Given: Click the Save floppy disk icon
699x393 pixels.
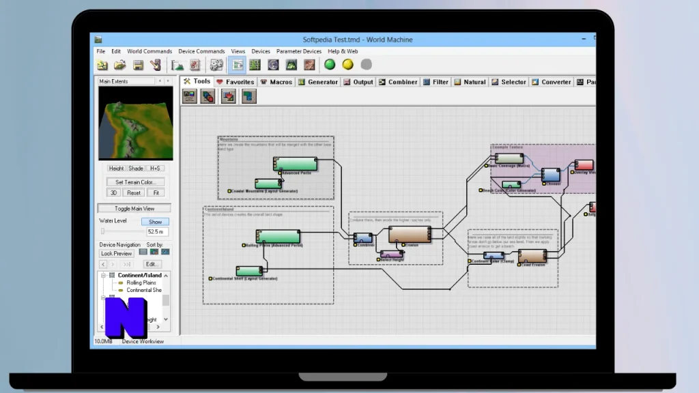Looking at the screenshot, I should click(x=138, y=65).
